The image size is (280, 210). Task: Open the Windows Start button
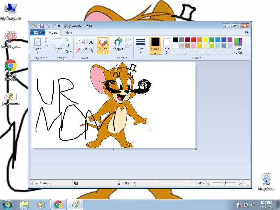[x=7, y=205]
